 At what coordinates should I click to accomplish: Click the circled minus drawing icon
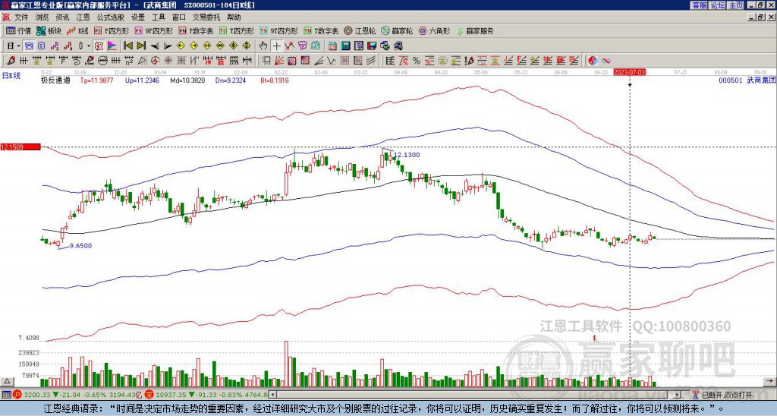(102, 61)
